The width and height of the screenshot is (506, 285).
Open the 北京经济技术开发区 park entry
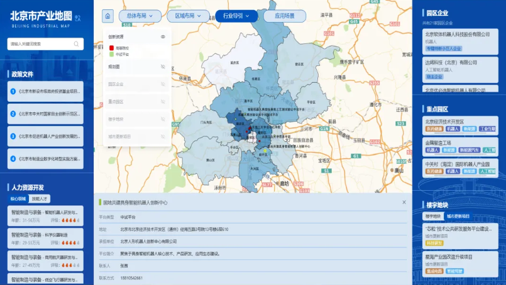point(444,121)
